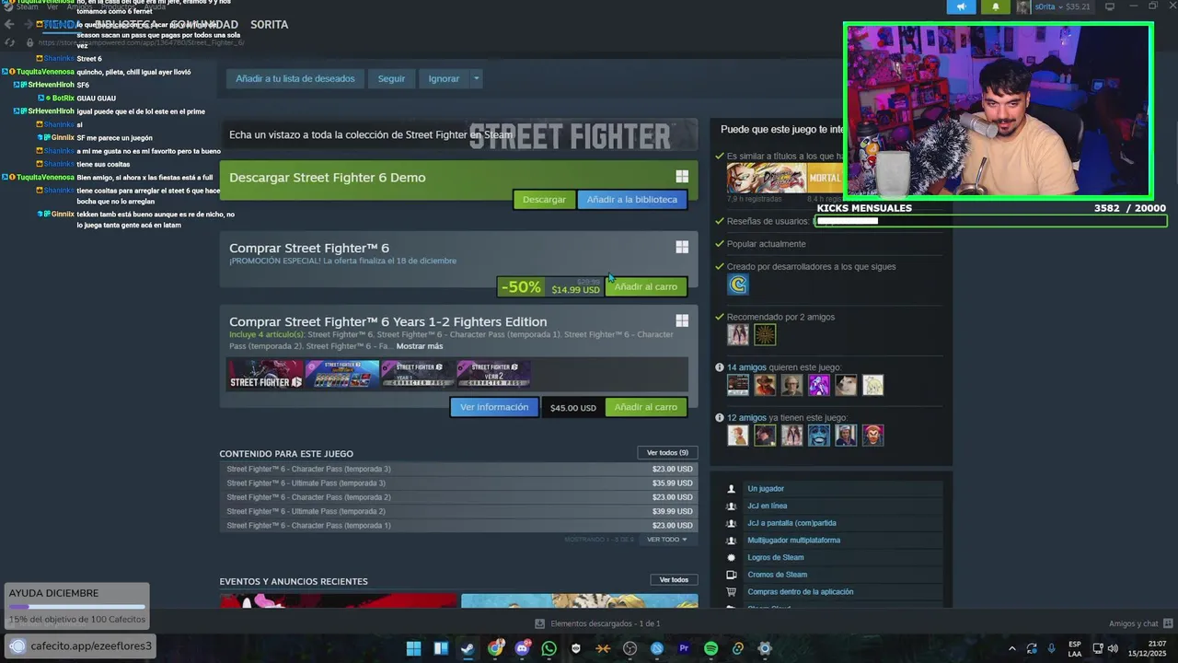Open the Steam notifications bell
Image resolution: width=1178 pixels, height=663 pixels.
pyautogui.click(x=996, y=7)
